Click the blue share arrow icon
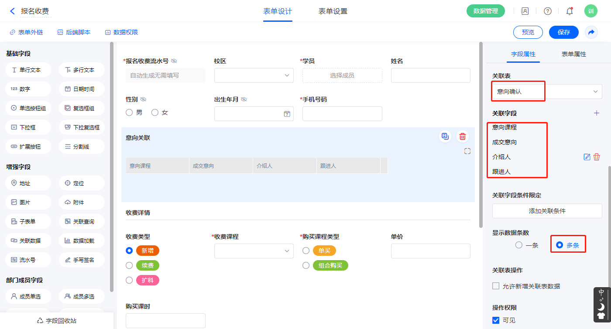The image size is (611, 329). pos(591,32)
